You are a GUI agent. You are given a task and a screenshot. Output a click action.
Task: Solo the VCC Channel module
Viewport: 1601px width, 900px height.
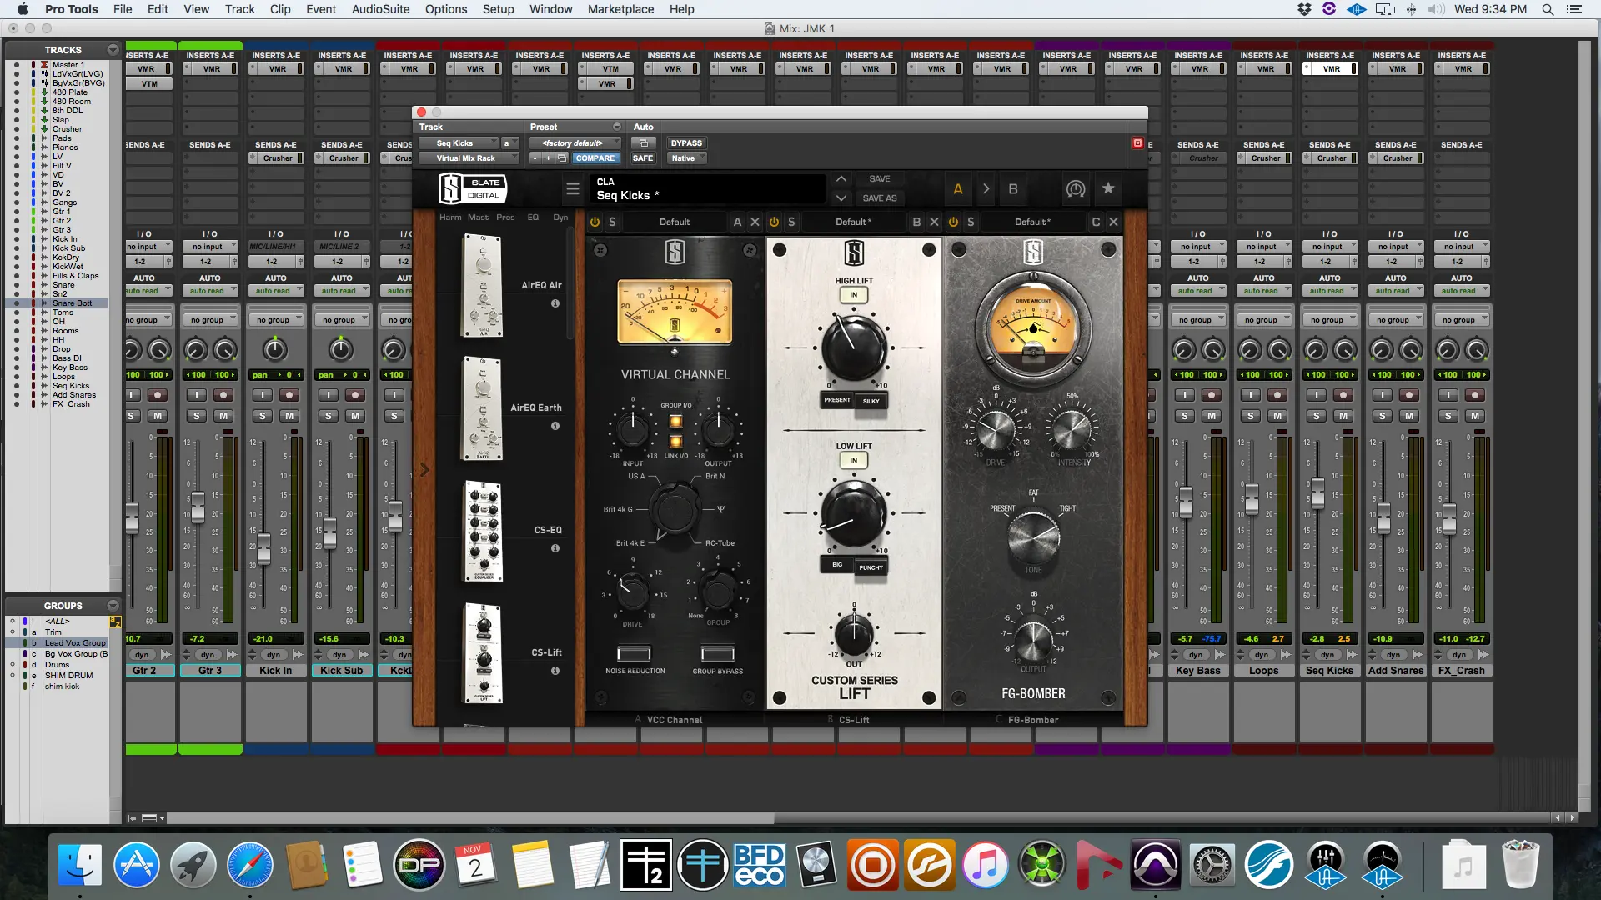coord(612,222)
